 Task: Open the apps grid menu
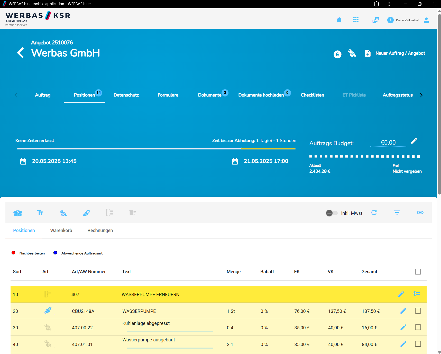356,20
